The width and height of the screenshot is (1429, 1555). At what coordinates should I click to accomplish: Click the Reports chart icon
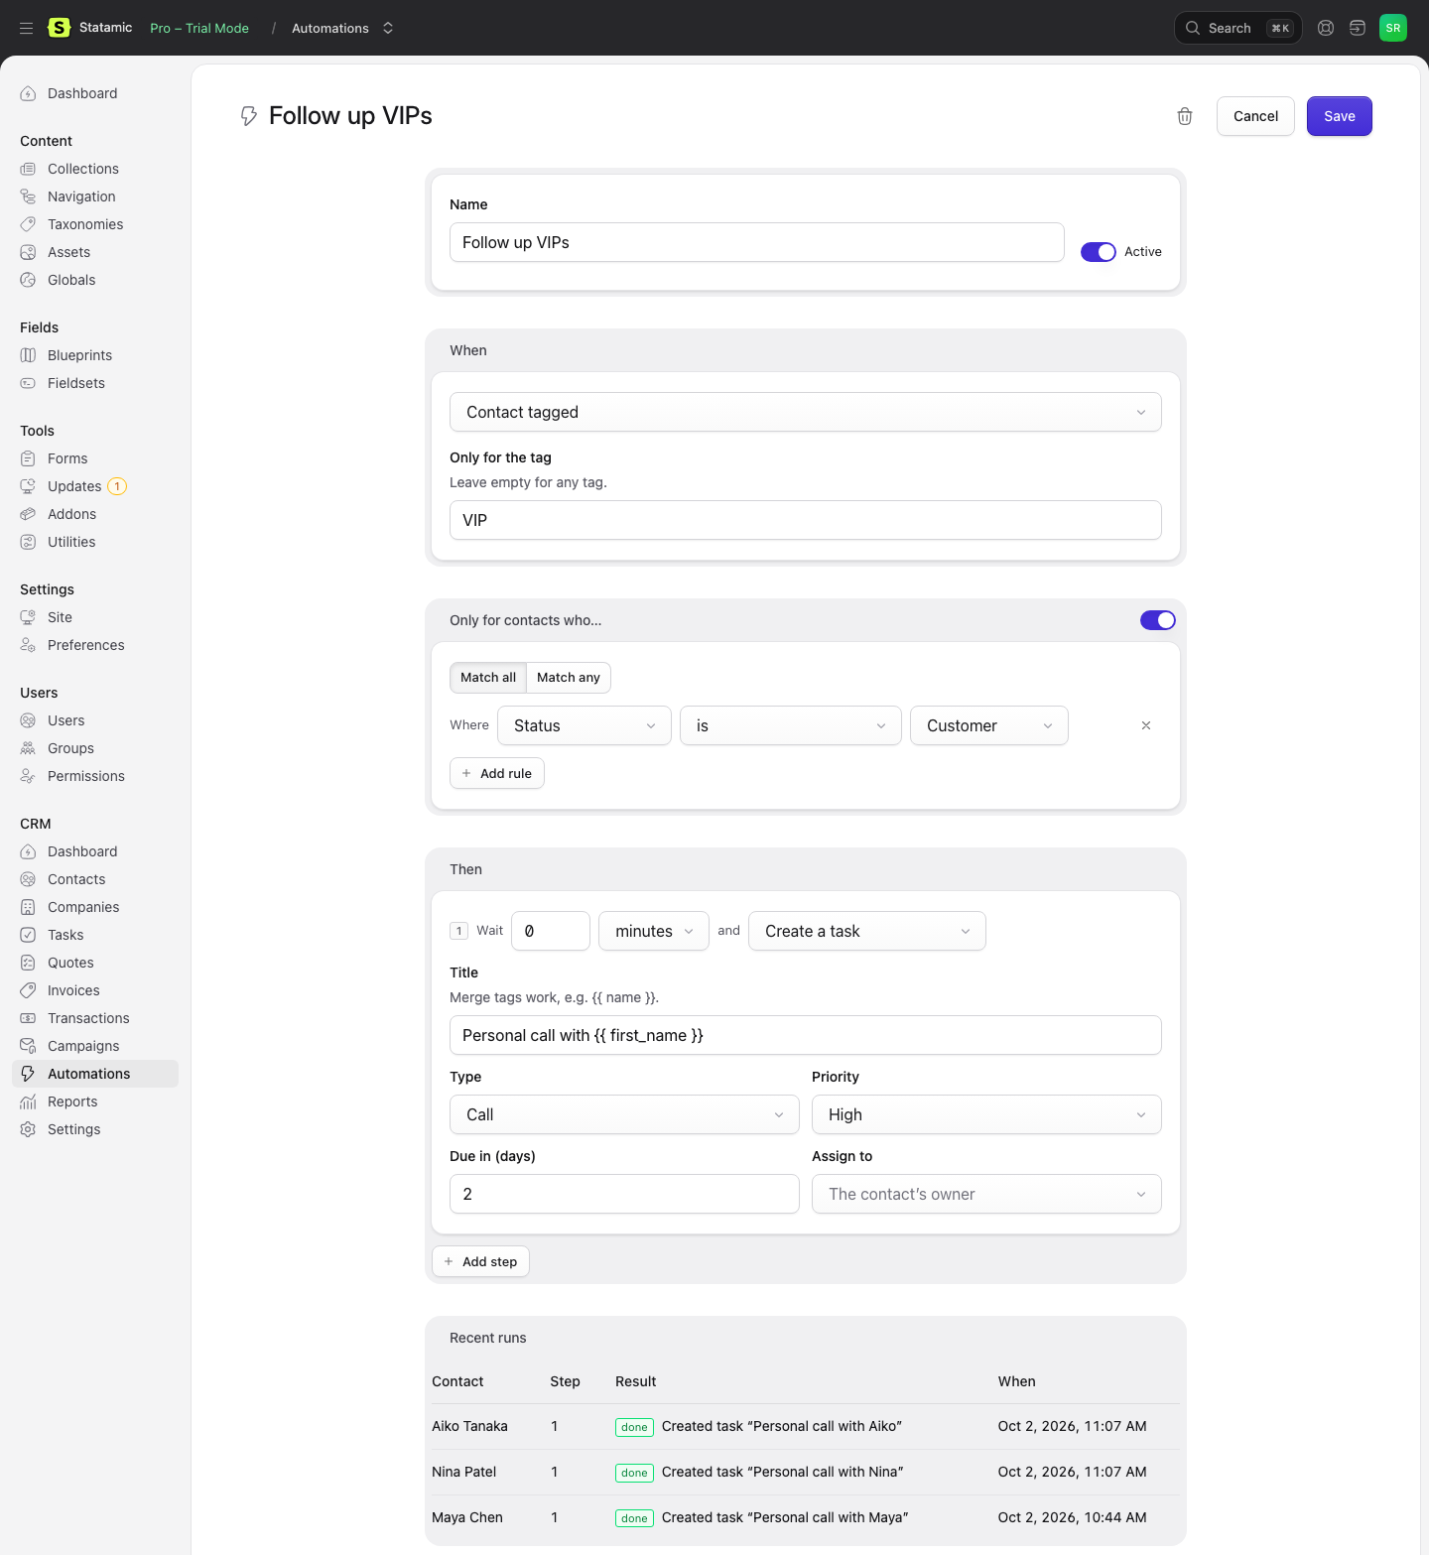pyautogui.click(x=28, y=1101)
